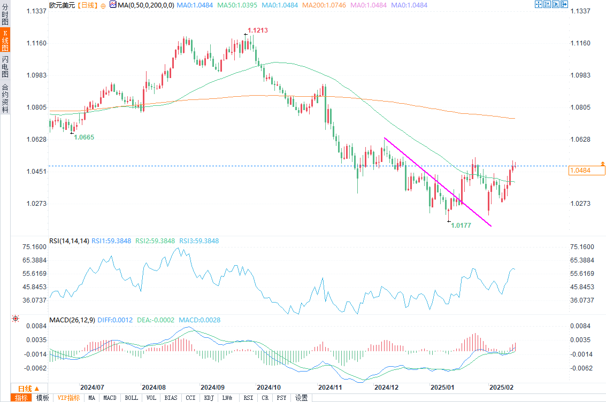Click the magenta downtrend line on the chart
Screen dimensions: 606x402
438,182
